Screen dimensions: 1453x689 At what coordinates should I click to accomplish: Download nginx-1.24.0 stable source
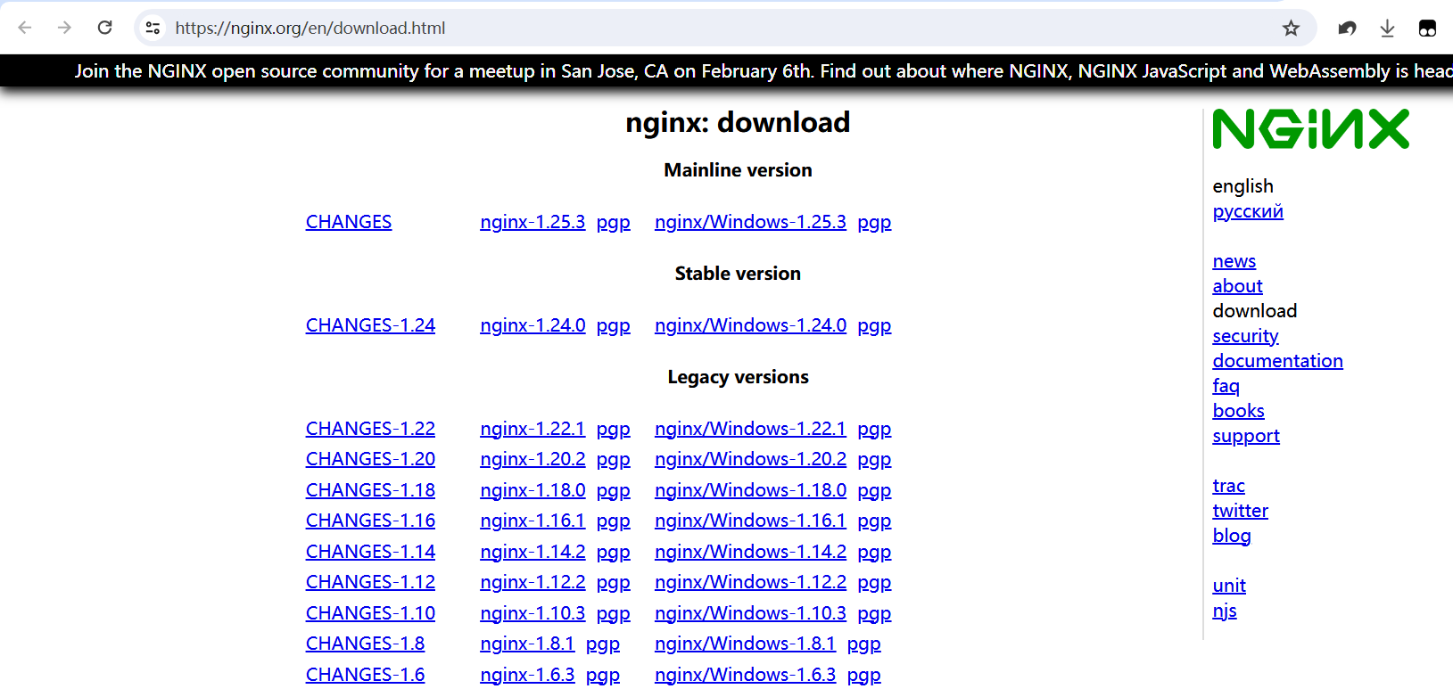(x=532, y=325)
